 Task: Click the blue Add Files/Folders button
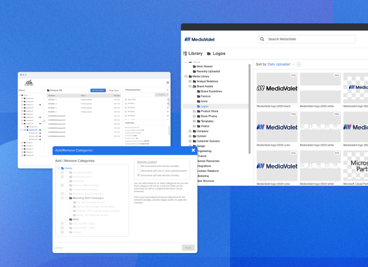point(98,91)
